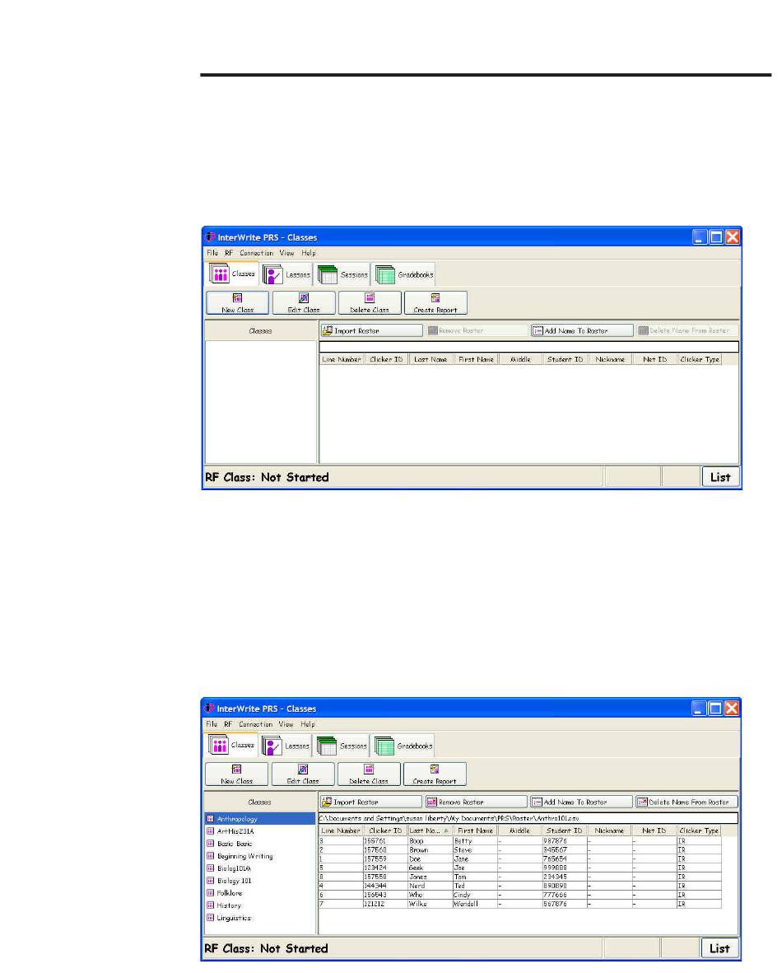This screenshot has width=782, height=973.
Task: Click Delete Class icon in the empty-roster window
Action: tap(370, 298)
